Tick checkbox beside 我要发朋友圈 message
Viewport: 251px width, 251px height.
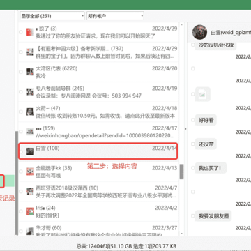point(192,216)
